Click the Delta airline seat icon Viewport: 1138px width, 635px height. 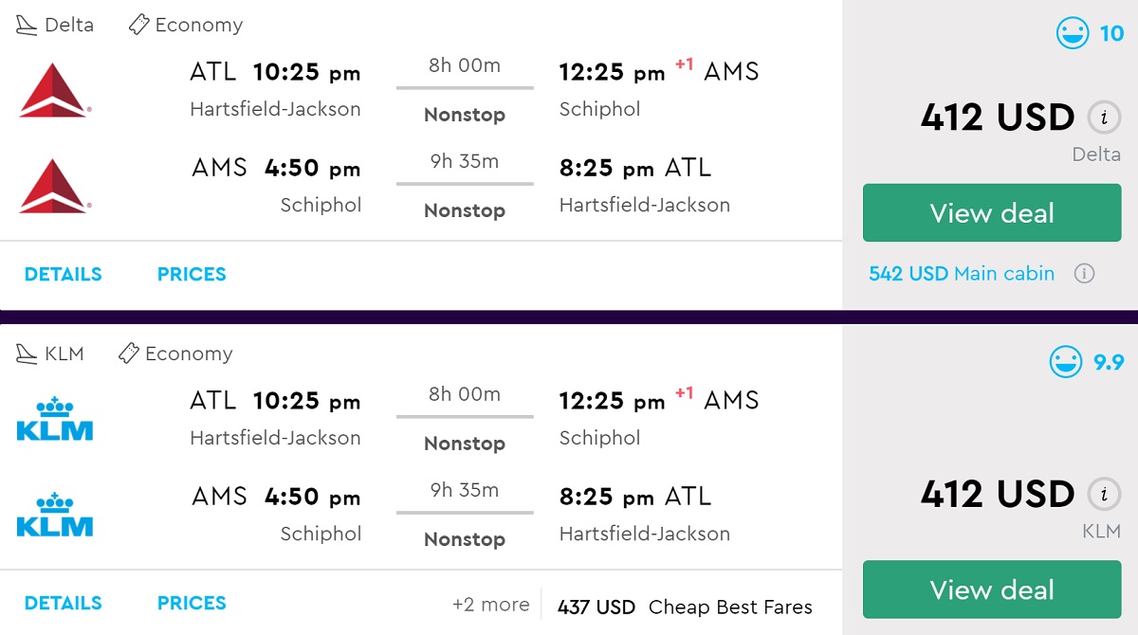[28, 26]
